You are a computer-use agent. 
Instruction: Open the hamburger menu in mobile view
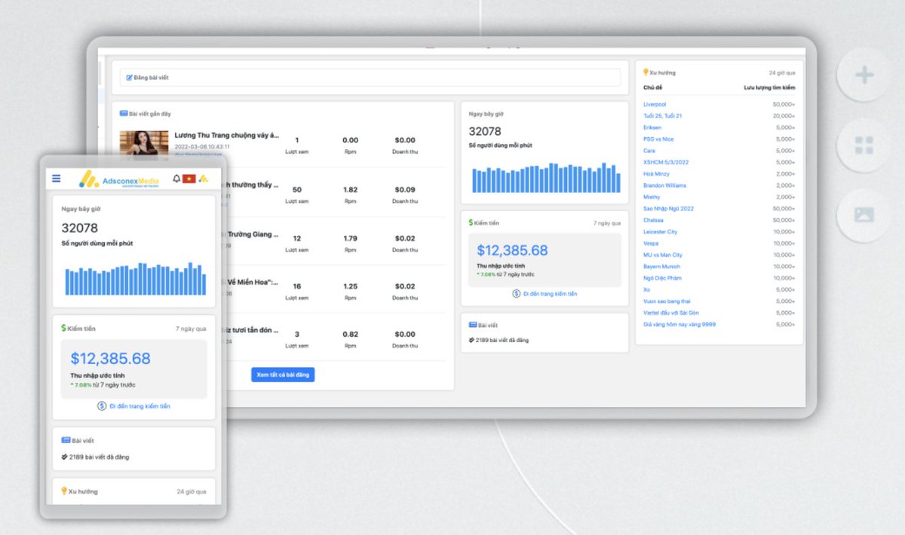coord(56,179)
